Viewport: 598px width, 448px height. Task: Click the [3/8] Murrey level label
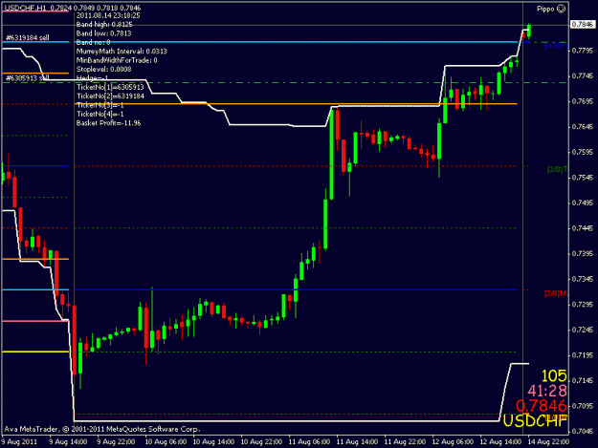[557, 169]
